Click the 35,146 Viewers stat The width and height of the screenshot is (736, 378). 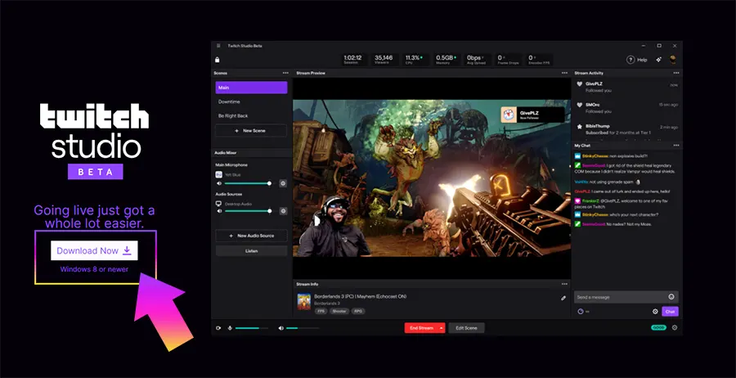[384, 59]
